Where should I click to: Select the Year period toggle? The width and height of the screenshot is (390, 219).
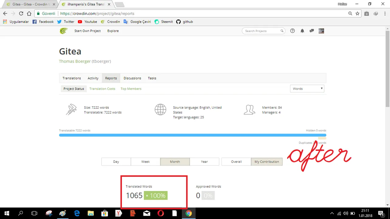point(204,162)
